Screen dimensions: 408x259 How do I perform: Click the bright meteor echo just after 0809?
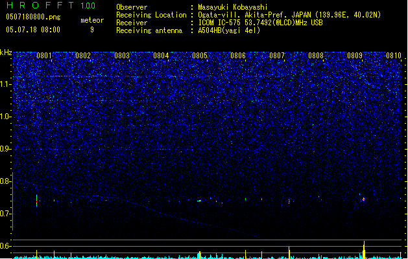(364, 199)
